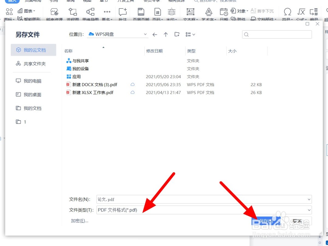Expand the 文件名 history dropdown arrow
The image size is (328, 246).
point(309,199)
